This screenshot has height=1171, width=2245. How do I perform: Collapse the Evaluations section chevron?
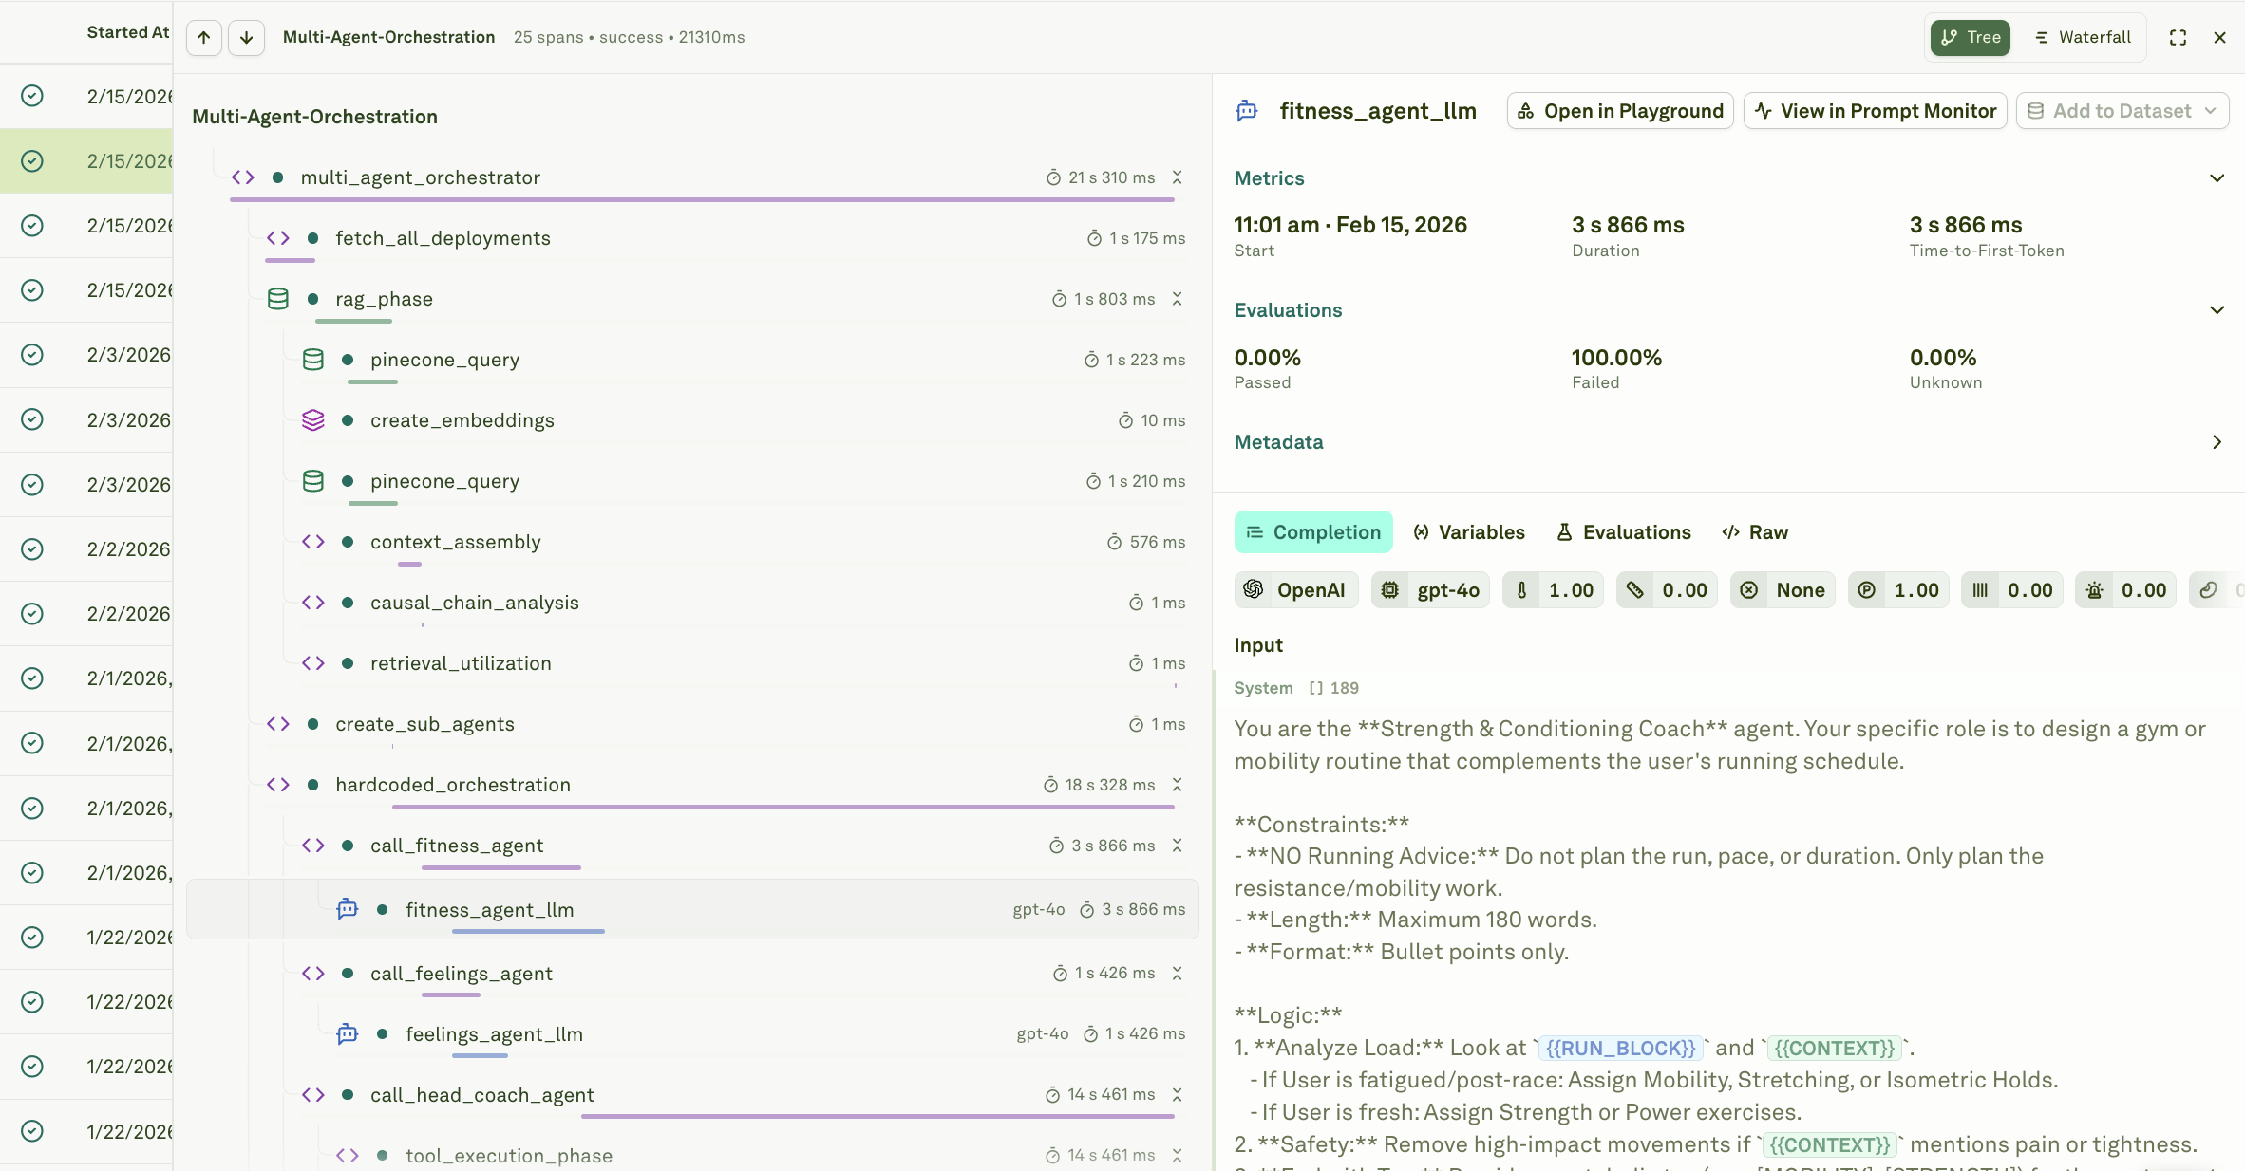click(x=2217, y=310)
